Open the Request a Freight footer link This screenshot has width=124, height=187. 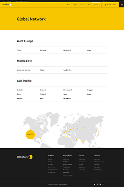68,164
